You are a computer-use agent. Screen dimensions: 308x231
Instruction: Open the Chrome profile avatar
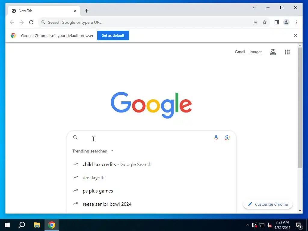tap(286, 22)
